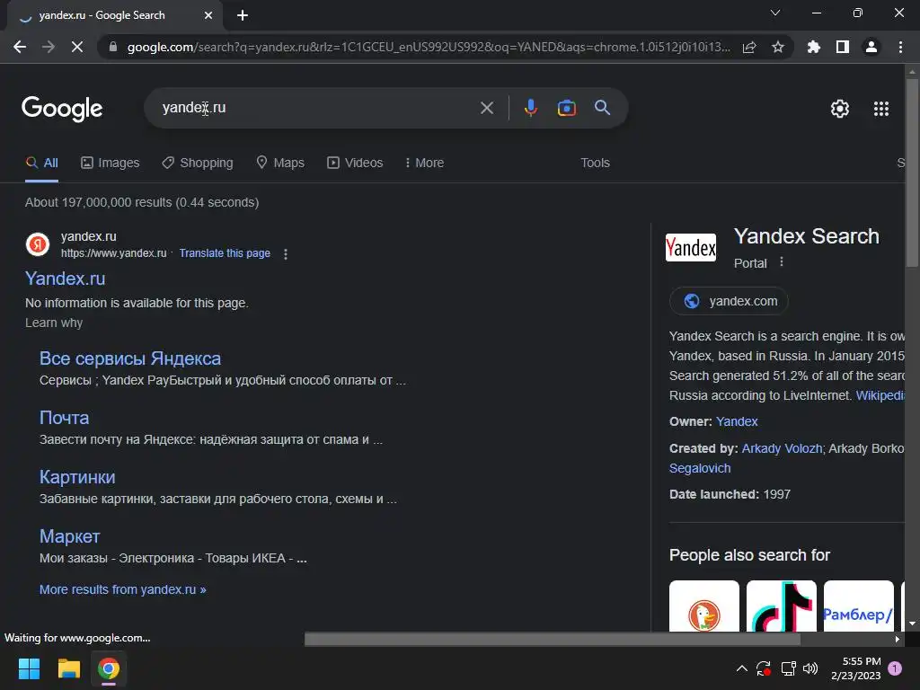Switch to the Shopping tab
The width and height of the screenshot is (920, 690).
pos(198,164)
